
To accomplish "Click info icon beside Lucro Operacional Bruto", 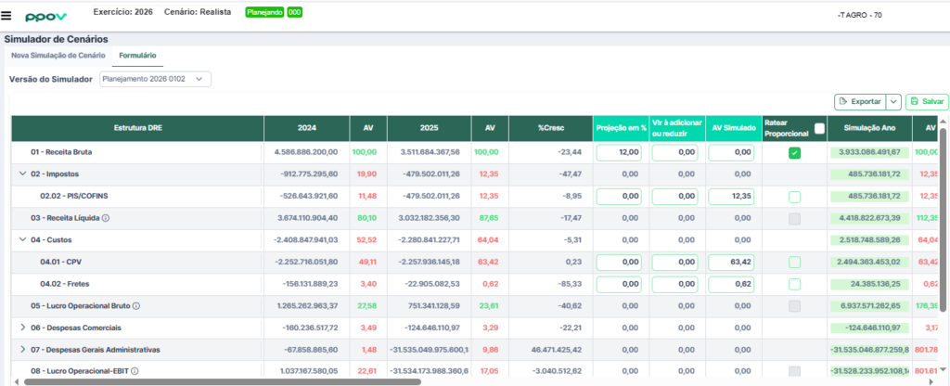I will [136, 305].
